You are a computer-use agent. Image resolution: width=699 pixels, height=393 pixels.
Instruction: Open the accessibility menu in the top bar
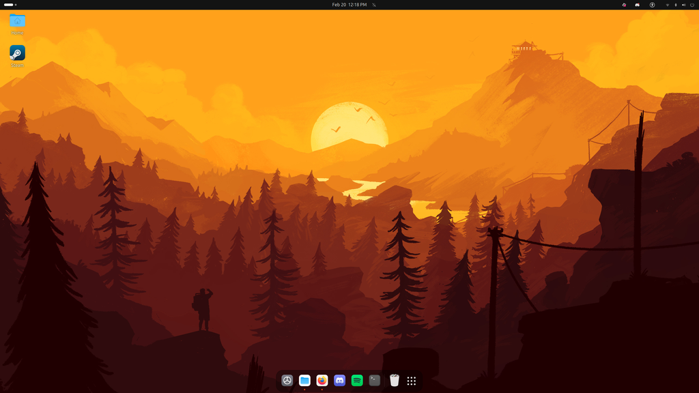click(653, 5)
